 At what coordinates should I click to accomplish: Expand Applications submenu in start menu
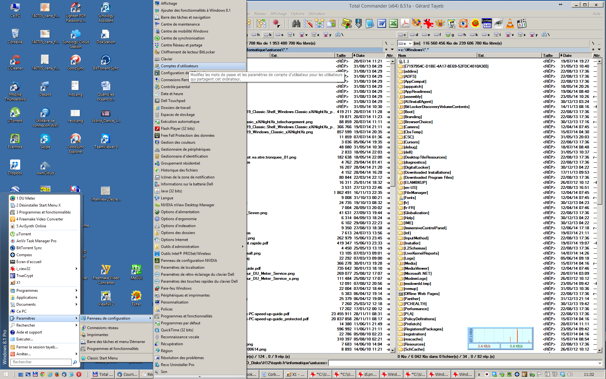point(76,298)
